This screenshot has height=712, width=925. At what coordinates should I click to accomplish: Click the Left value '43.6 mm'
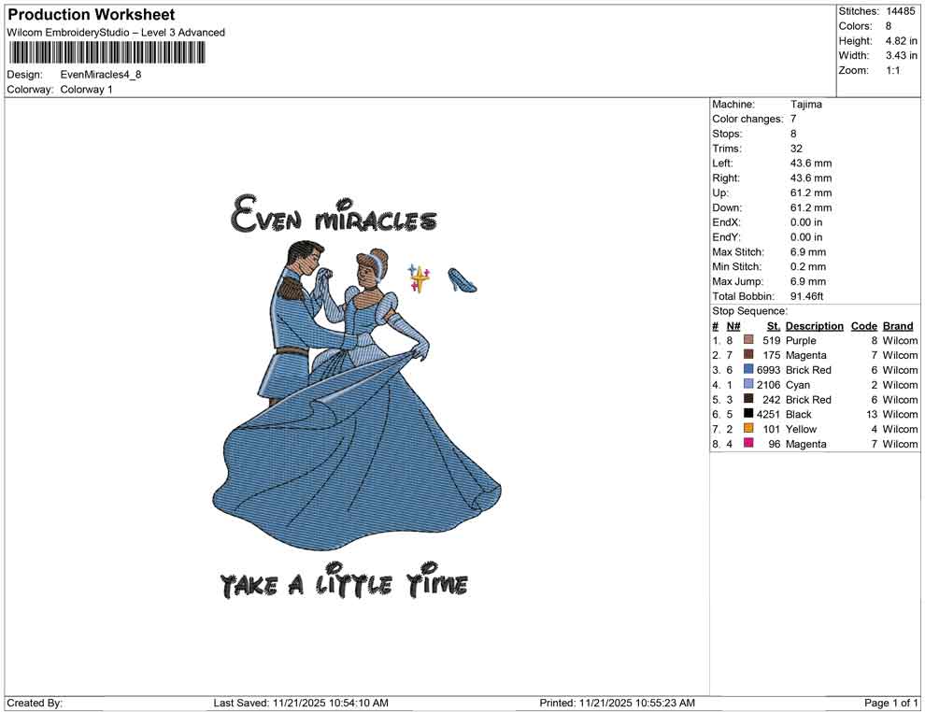(x=811, y=163)
